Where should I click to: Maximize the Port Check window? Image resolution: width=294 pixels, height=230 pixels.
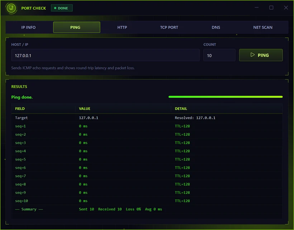point(271,8)
